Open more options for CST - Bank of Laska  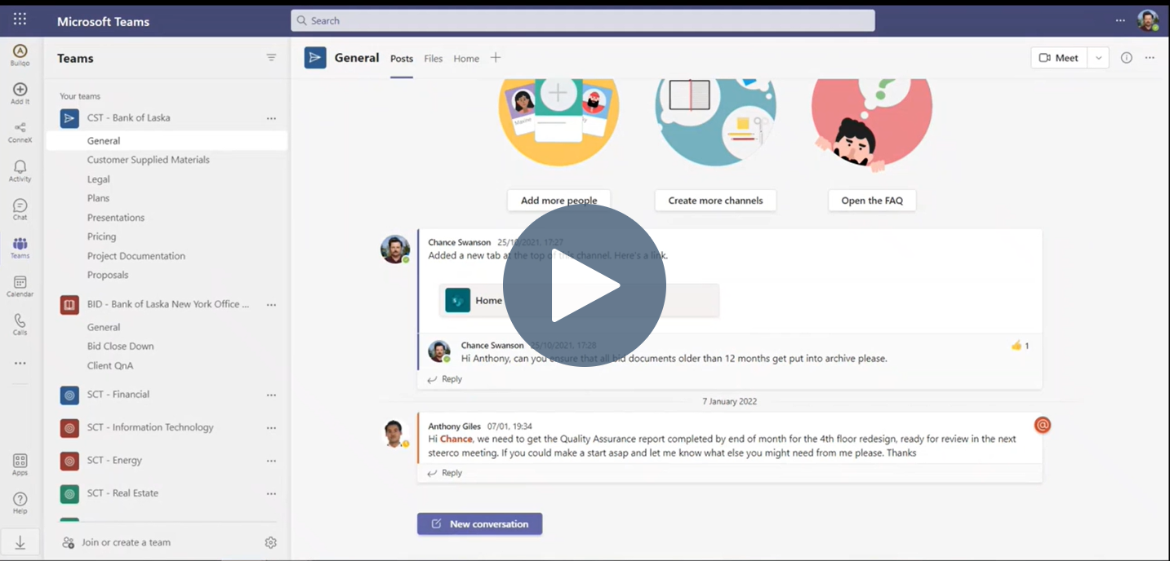[x=271, y=118]
